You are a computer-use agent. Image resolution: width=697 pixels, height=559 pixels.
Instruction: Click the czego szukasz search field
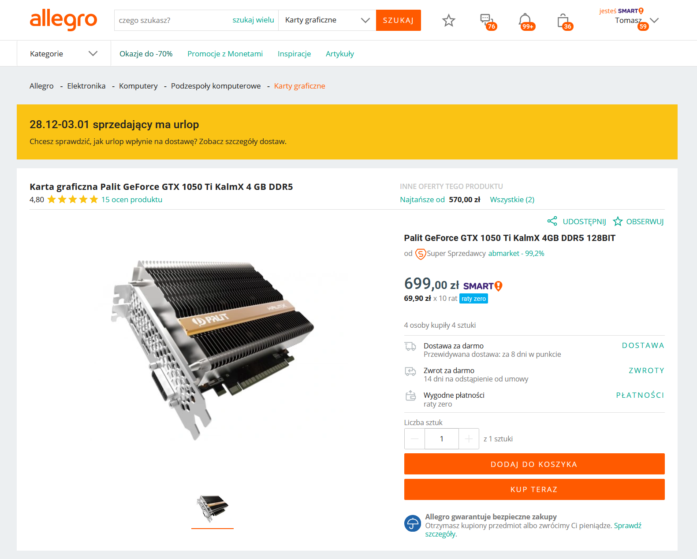[174, 20]
